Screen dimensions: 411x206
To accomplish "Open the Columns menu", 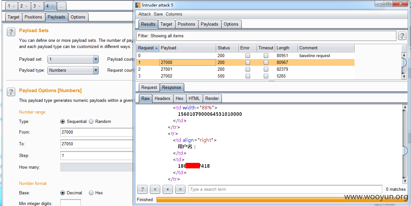I will (x=174, y=14).
